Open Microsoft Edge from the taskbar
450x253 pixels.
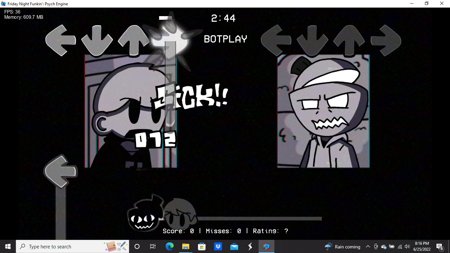tap(169, 246)
